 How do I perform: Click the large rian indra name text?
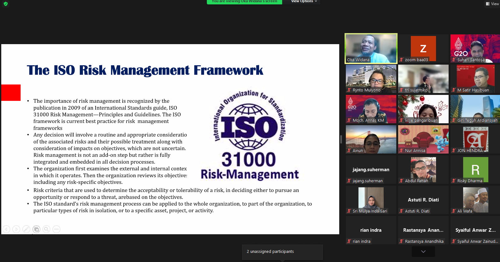[x=371, y=230]
